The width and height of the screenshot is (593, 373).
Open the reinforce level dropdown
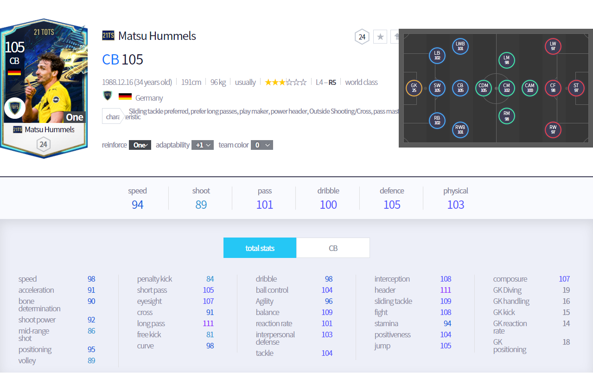pos(140,145)
